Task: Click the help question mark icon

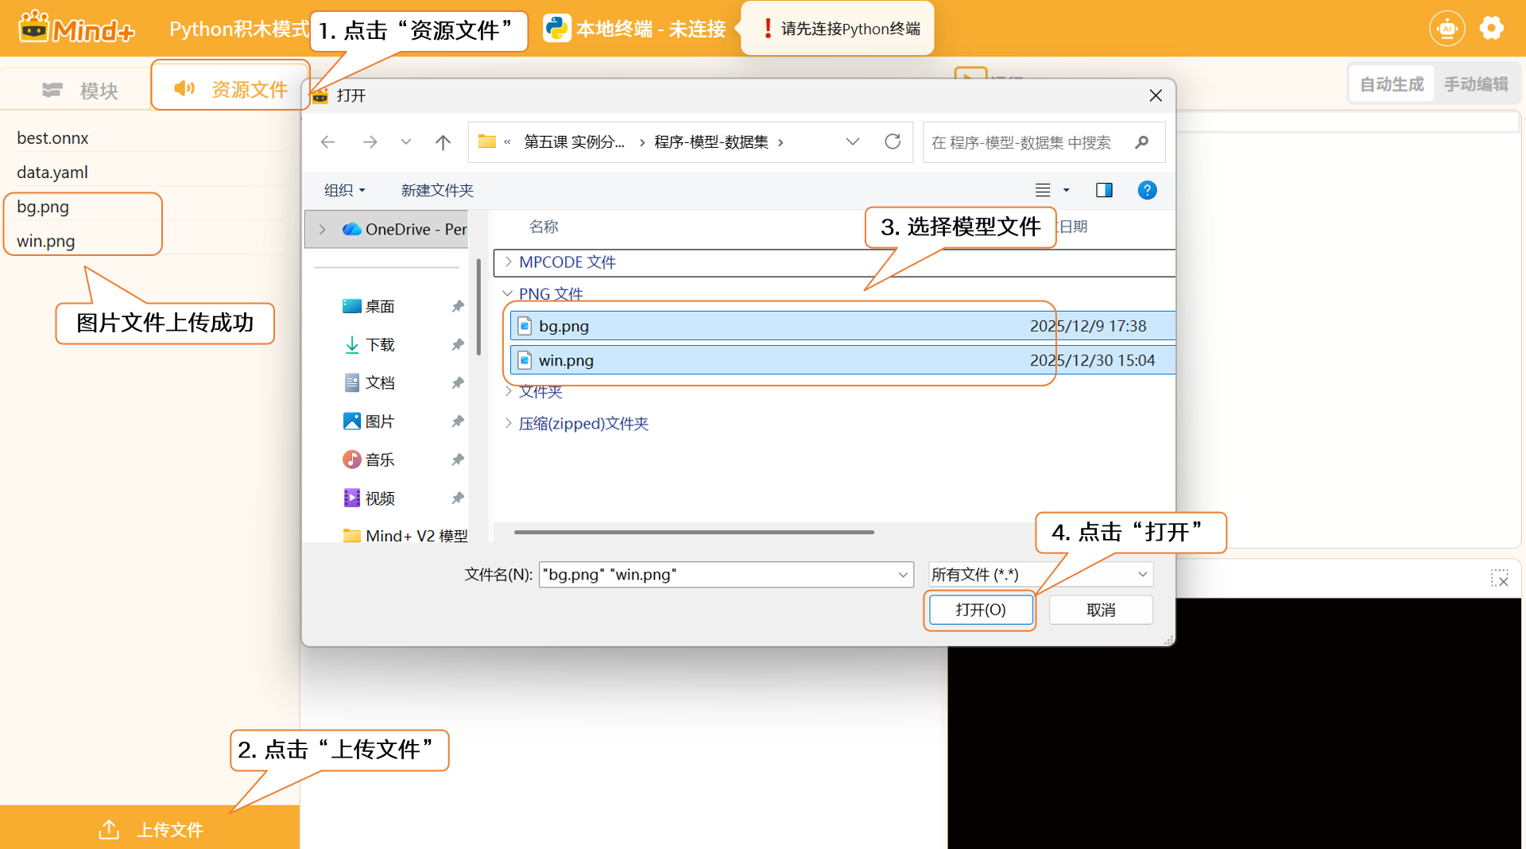Action: [x=1146, y=190]
